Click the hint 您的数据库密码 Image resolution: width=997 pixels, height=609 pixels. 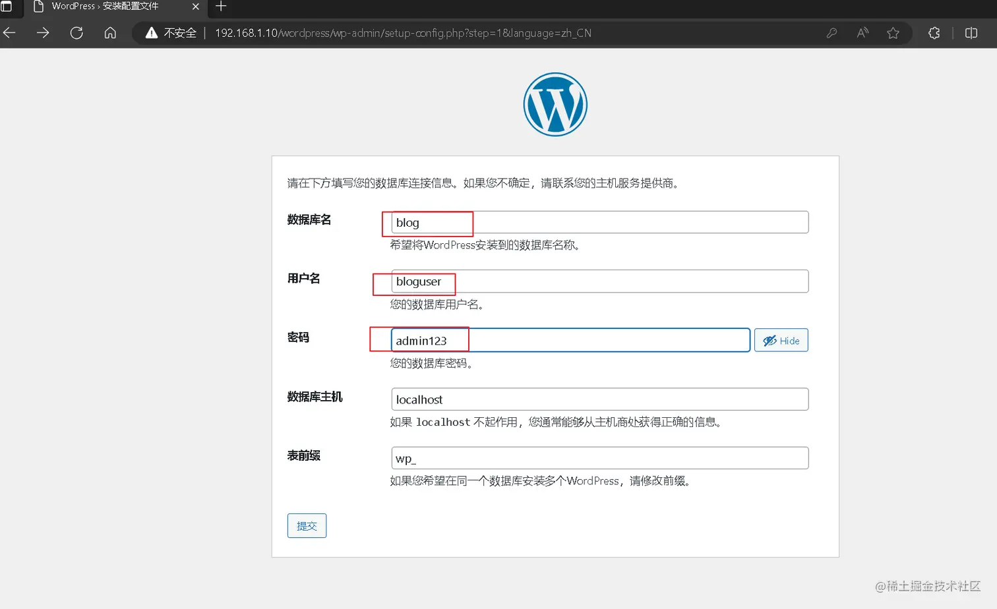431,363
